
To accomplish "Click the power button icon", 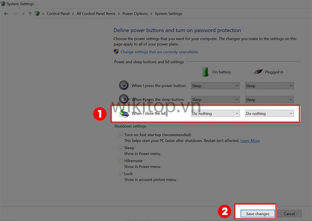I will click(124, 85).
